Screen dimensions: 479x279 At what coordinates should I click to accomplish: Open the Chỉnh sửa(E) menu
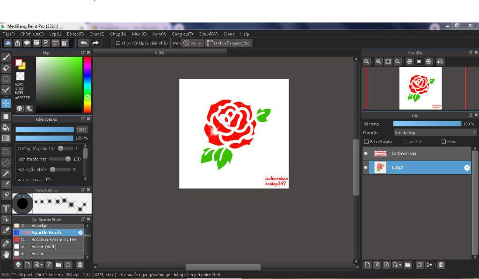coord(32,34)
